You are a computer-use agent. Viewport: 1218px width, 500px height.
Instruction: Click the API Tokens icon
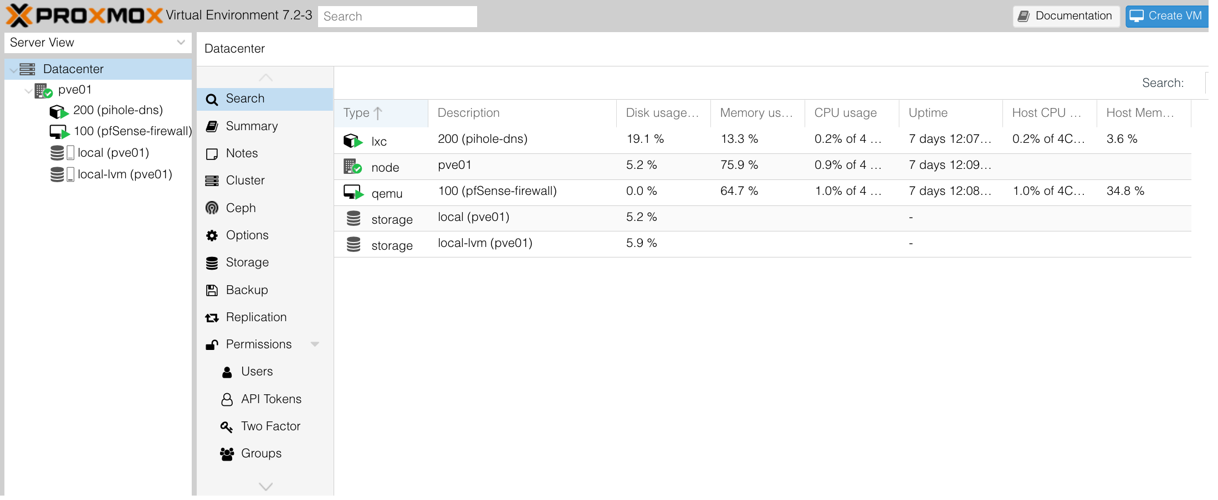[x=227, y=399]
